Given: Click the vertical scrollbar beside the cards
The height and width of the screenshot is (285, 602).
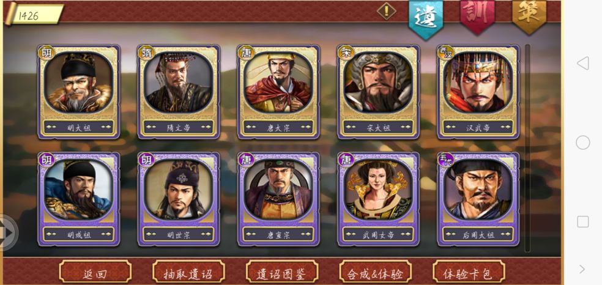Looking at the screenshot, I should (527, 147).
